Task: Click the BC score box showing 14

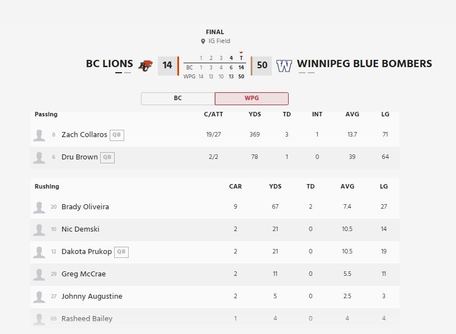Action: click(x=167, y=65)
